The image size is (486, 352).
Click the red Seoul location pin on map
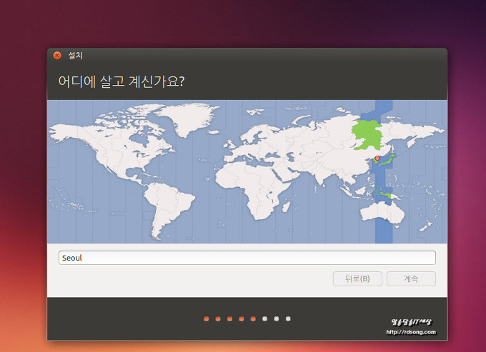click(377, 159)
